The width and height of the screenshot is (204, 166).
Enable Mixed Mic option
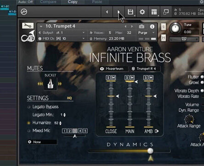pyautogui.click(x=28, y=131)
